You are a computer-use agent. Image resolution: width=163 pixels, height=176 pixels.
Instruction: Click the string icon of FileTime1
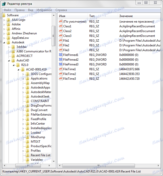tap(60, 69)
